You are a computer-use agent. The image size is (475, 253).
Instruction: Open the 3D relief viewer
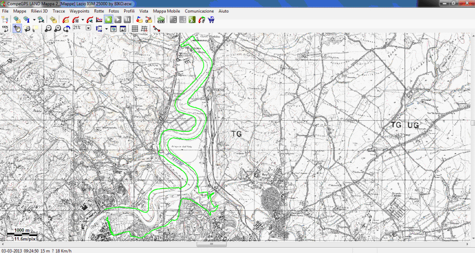(x=161, y=20)
